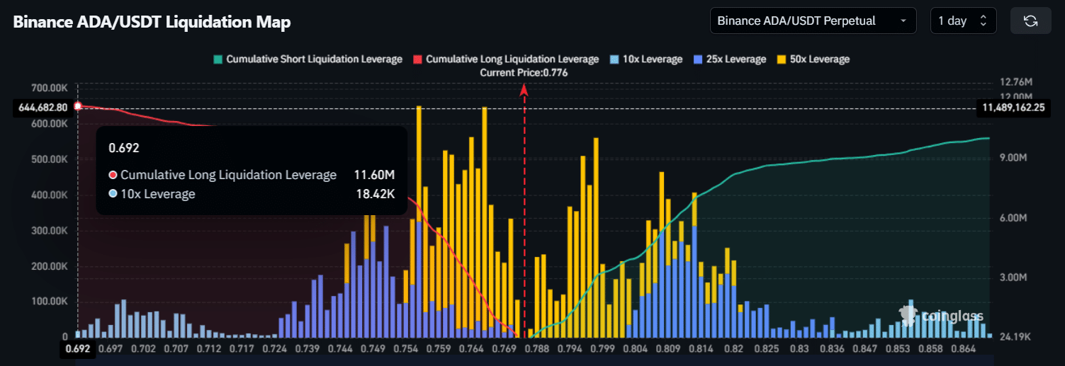This screenshot has height=366, width=1065.
Task: Open the Binance ADA/USDT Perpetual dropdown
Action: point(812,21)
